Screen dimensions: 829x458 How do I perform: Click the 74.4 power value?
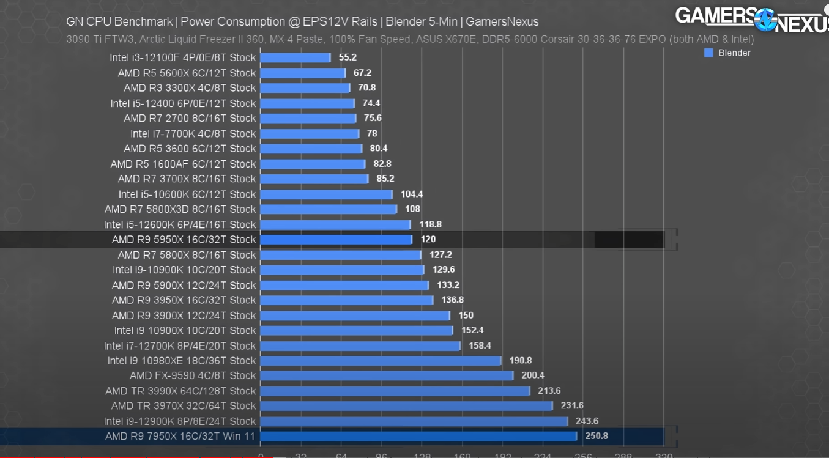click(371, 103)
